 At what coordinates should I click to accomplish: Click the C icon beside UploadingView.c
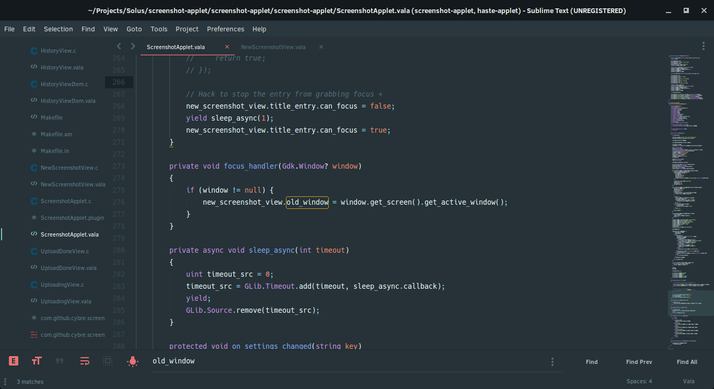tap(34, 285)
